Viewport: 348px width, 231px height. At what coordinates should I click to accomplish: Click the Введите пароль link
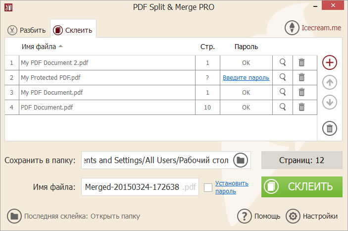(x=246, y=78)
